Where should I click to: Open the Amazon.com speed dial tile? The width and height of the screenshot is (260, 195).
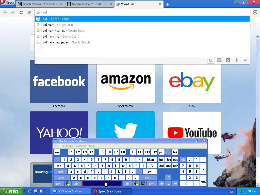[125, 83]
